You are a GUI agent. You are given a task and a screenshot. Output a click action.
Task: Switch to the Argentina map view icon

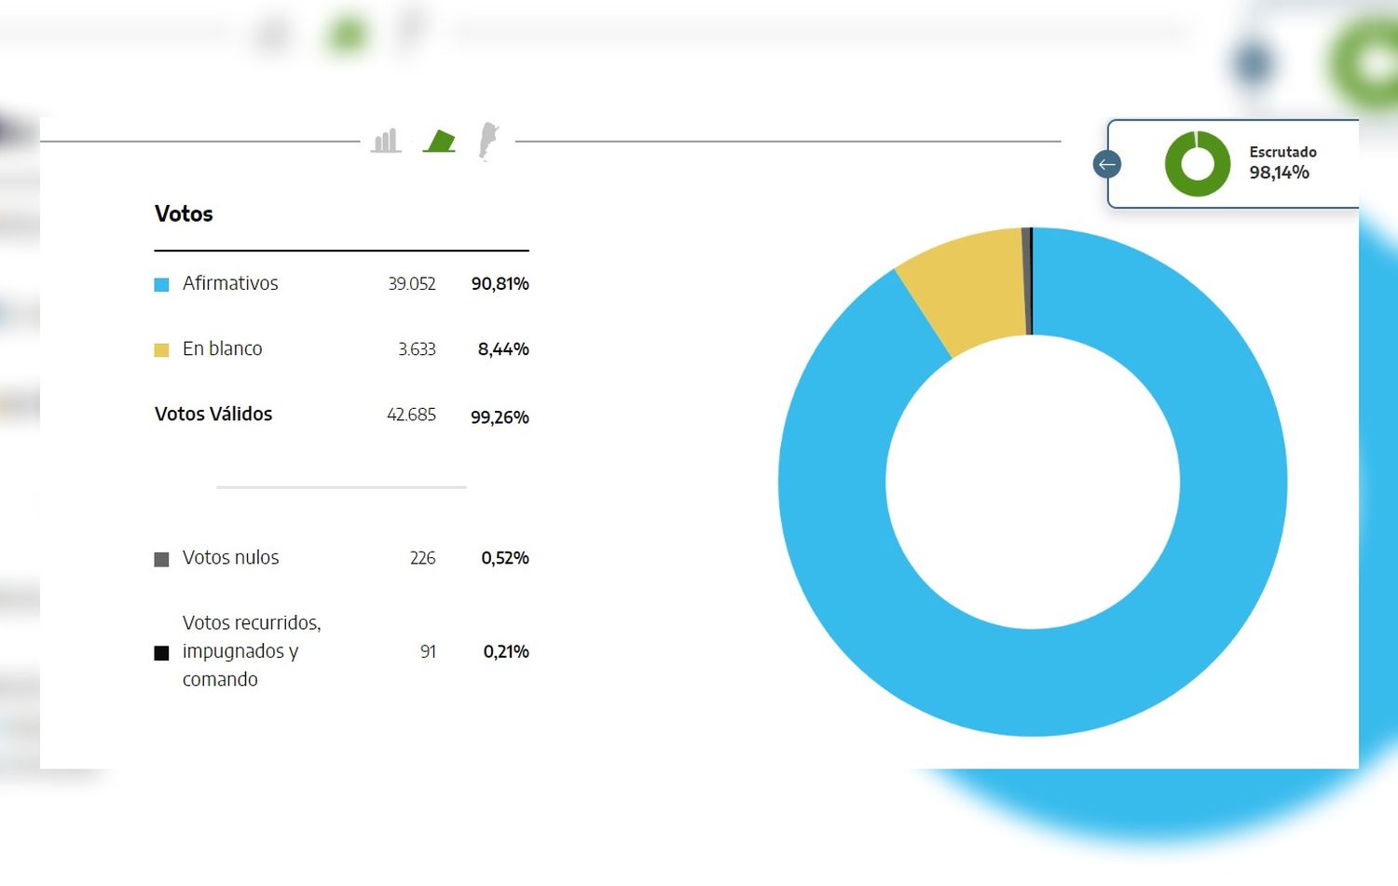[488, 142]
